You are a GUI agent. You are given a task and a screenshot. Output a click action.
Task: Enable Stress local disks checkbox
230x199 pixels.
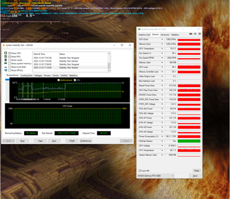point(10,67)
